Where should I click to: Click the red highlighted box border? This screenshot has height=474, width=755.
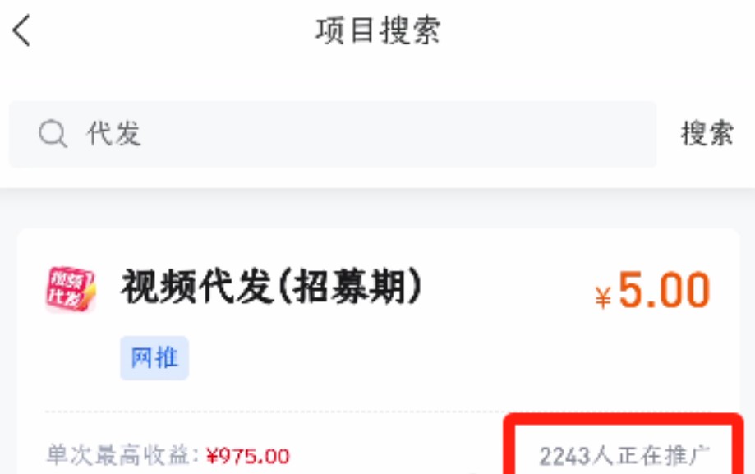point(624,417)
